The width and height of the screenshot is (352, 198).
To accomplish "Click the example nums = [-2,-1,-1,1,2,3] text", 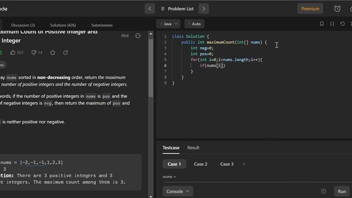I will 31,162.
